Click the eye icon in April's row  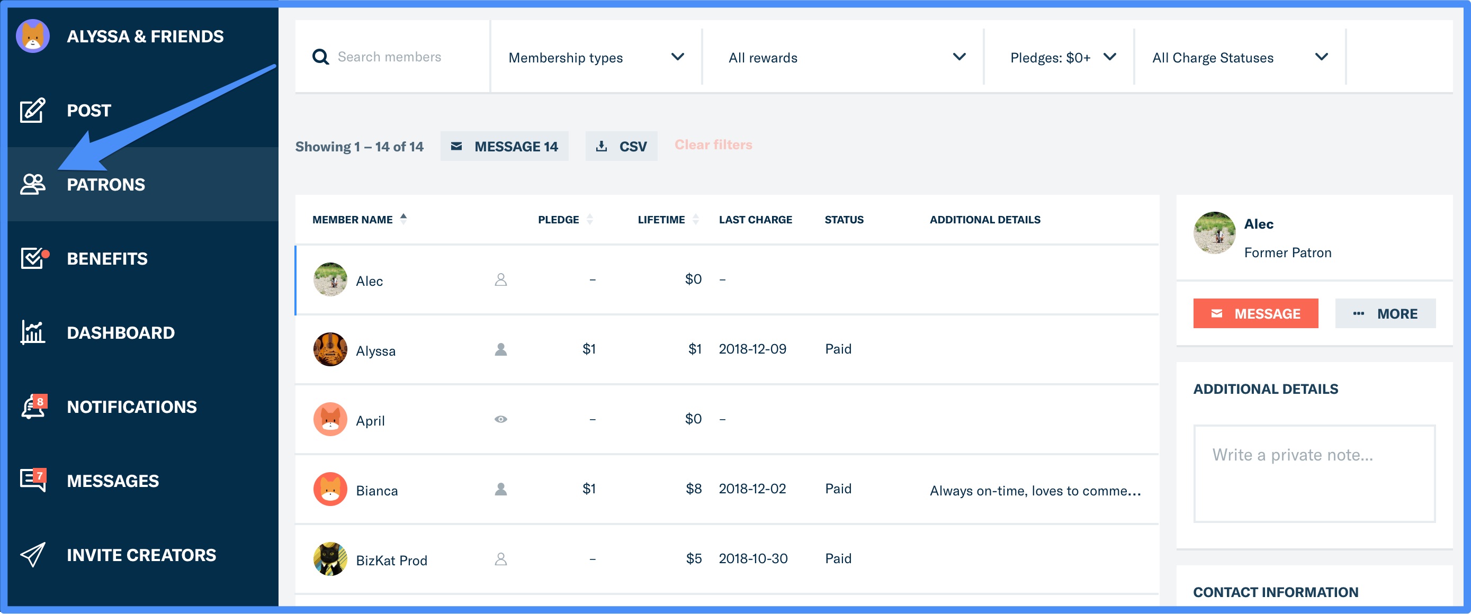[x=501, y=419]
